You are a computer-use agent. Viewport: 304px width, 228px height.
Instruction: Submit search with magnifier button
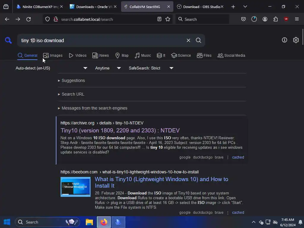point(199,40)
